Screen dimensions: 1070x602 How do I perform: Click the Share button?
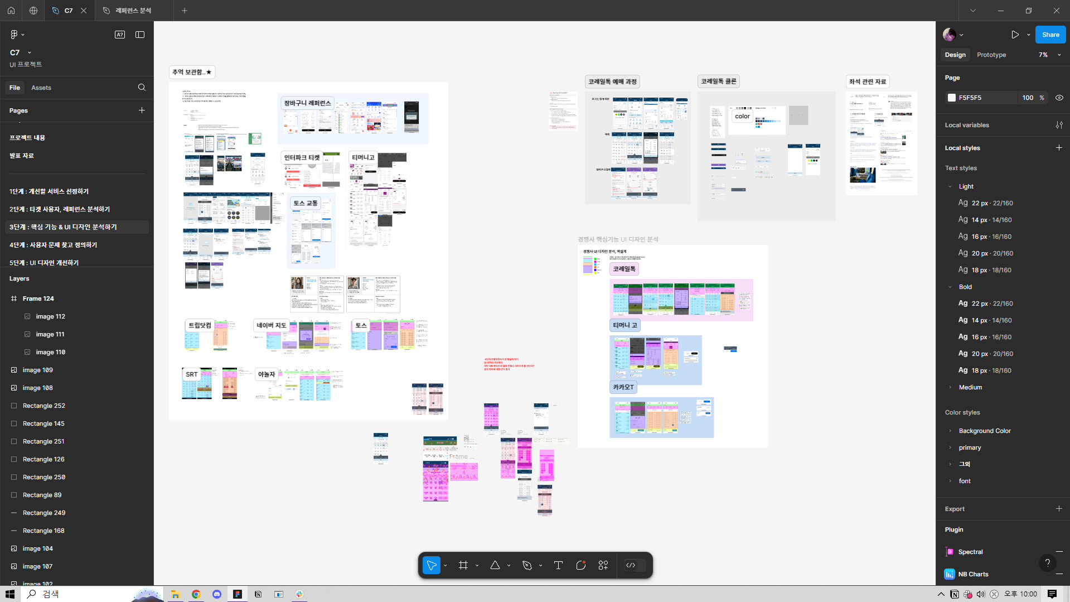pos(1050,35)
